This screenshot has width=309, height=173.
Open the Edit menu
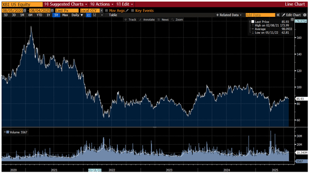(125, 4)
